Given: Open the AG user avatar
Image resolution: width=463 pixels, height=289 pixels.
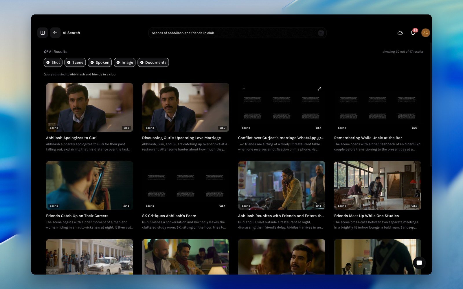Looking at the screenshot, I should (425, 33).
